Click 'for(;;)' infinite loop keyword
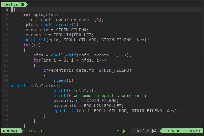The image size is (204, 136). (32, 45)
